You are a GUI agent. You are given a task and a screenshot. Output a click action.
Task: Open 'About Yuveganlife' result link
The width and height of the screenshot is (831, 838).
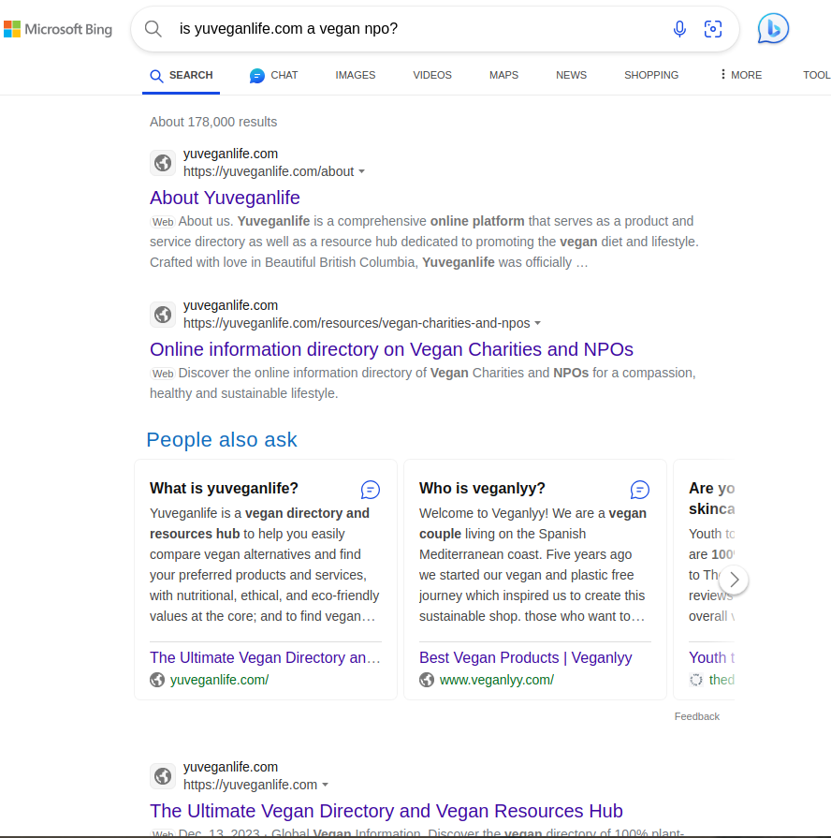pos(225,198)
